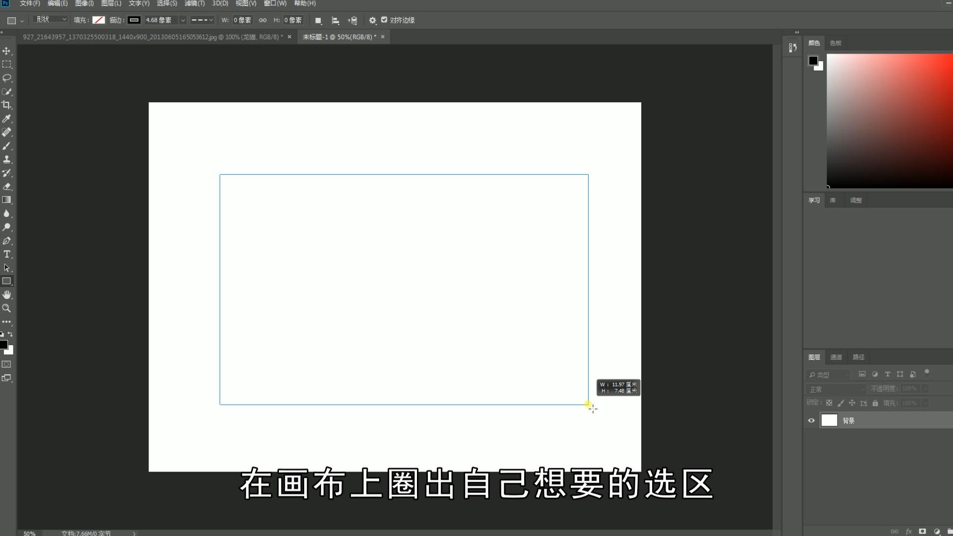
Task: Switch to the 龙猫 jpg document tab
Action: click(153, 37)
